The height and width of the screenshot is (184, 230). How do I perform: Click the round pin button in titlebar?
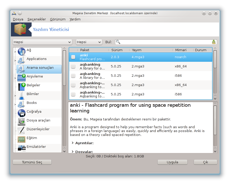(x=20, y=13)
